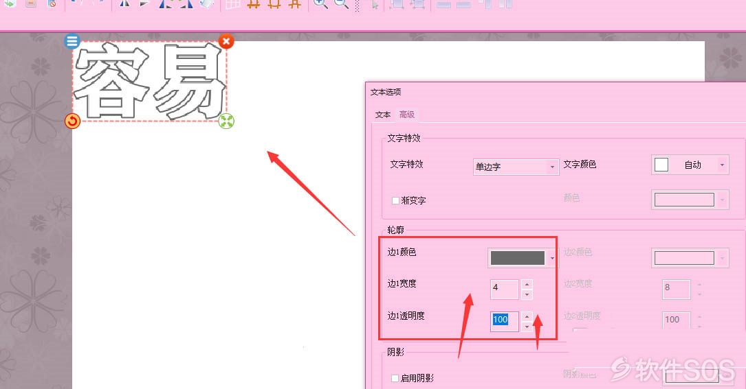Click the 边1透明度 field showing 100

pos(504,320)
